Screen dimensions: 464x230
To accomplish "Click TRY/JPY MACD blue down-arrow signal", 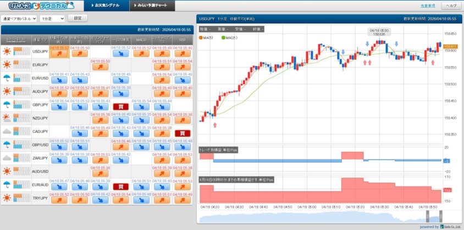I will (x=142, y=200).
